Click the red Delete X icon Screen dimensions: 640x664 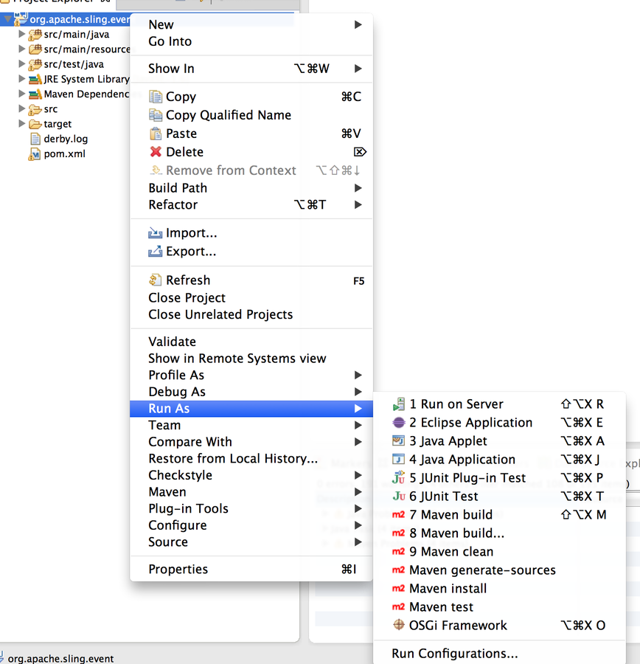(x=156, y=151)
